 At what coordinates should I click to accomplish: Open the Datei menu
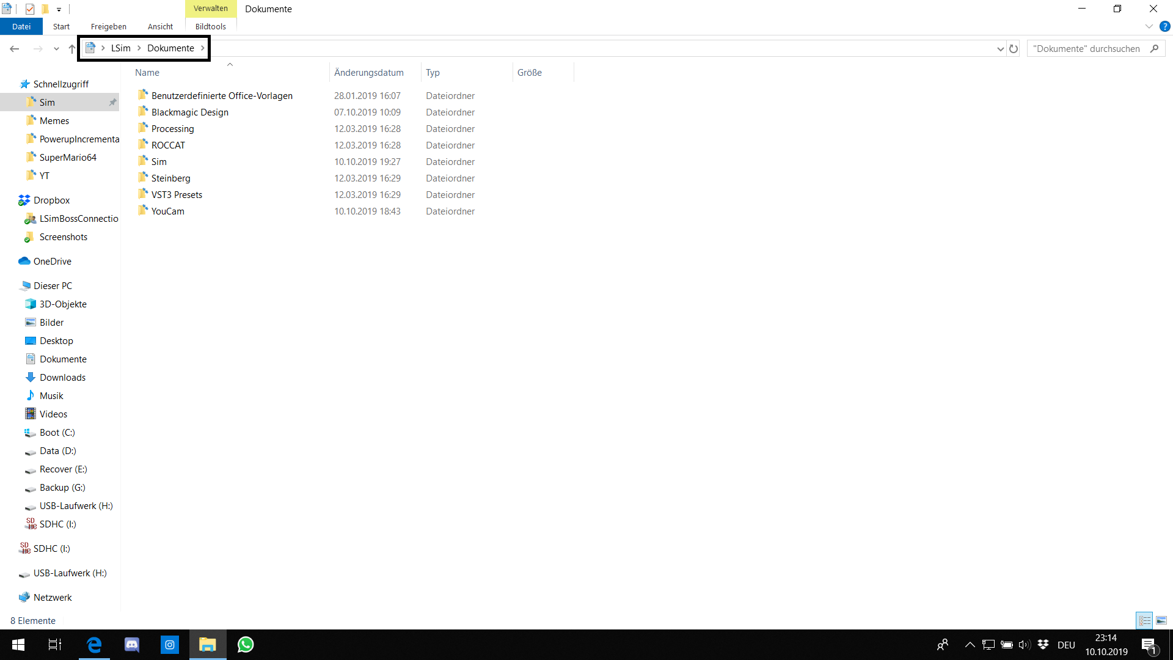pos(21,26)
